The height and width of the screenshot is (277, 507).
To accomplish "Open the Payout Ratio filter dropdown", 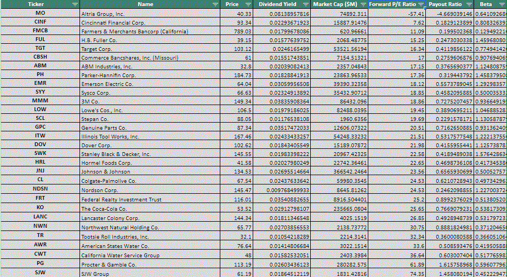I will tap(469, 4).
